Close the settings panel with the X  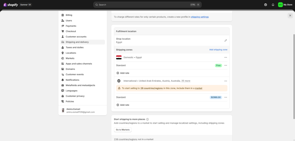coord(290,16)
